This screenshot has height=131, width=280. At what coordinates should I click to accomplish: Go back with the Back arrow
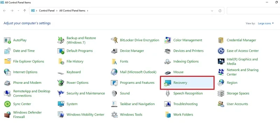pos(5,11)
